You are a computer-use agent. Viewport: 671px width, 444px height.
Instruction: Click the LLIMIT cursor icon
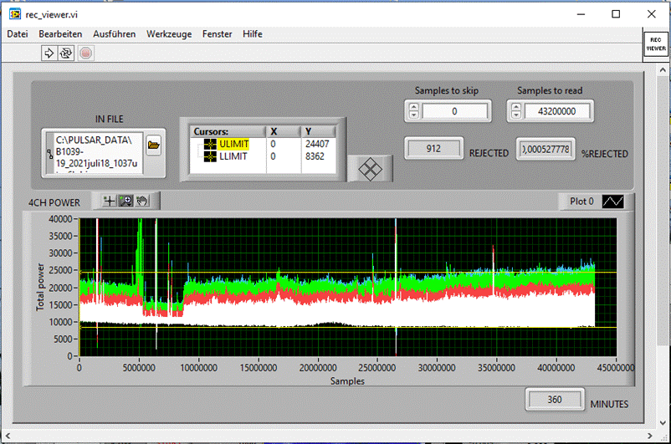210,156
